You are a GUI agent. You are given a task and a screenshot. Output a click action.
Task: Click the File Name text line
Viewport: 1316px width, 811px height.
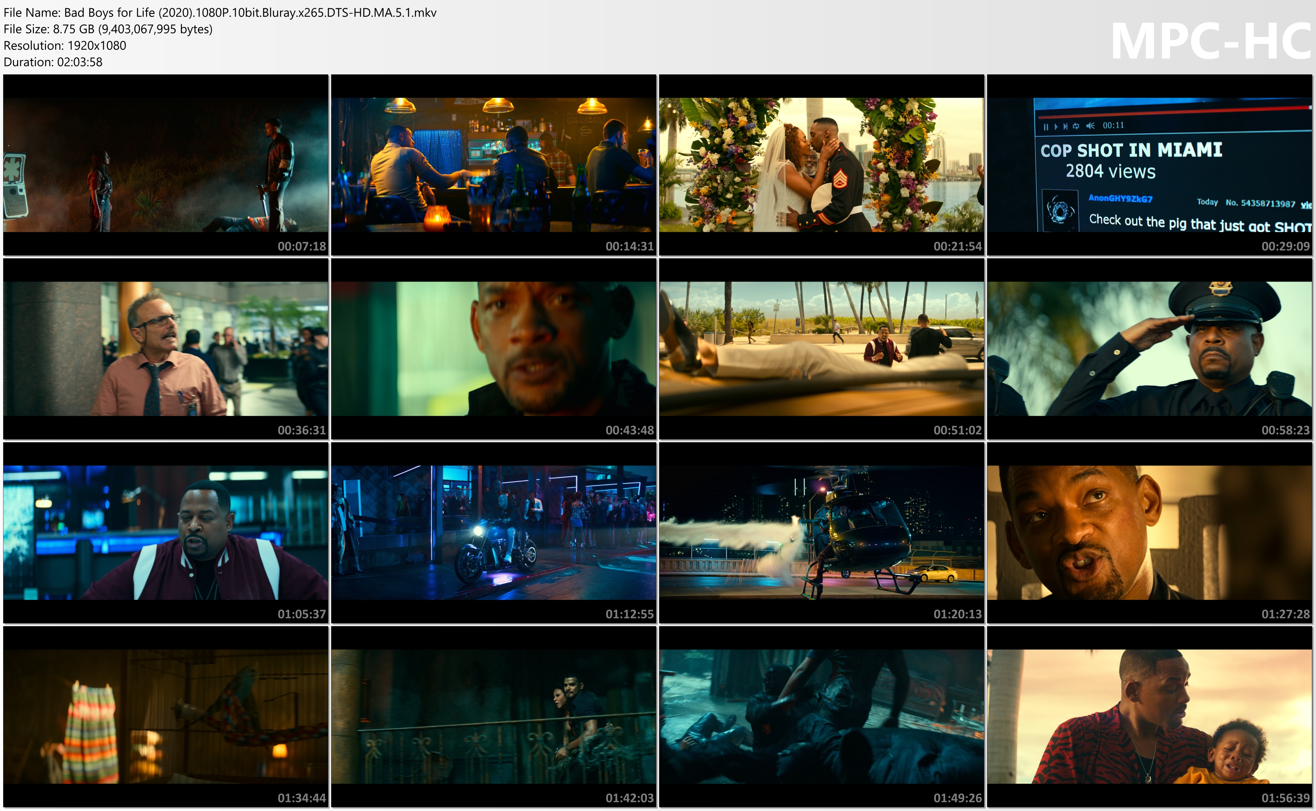click(x=220, y=12)
